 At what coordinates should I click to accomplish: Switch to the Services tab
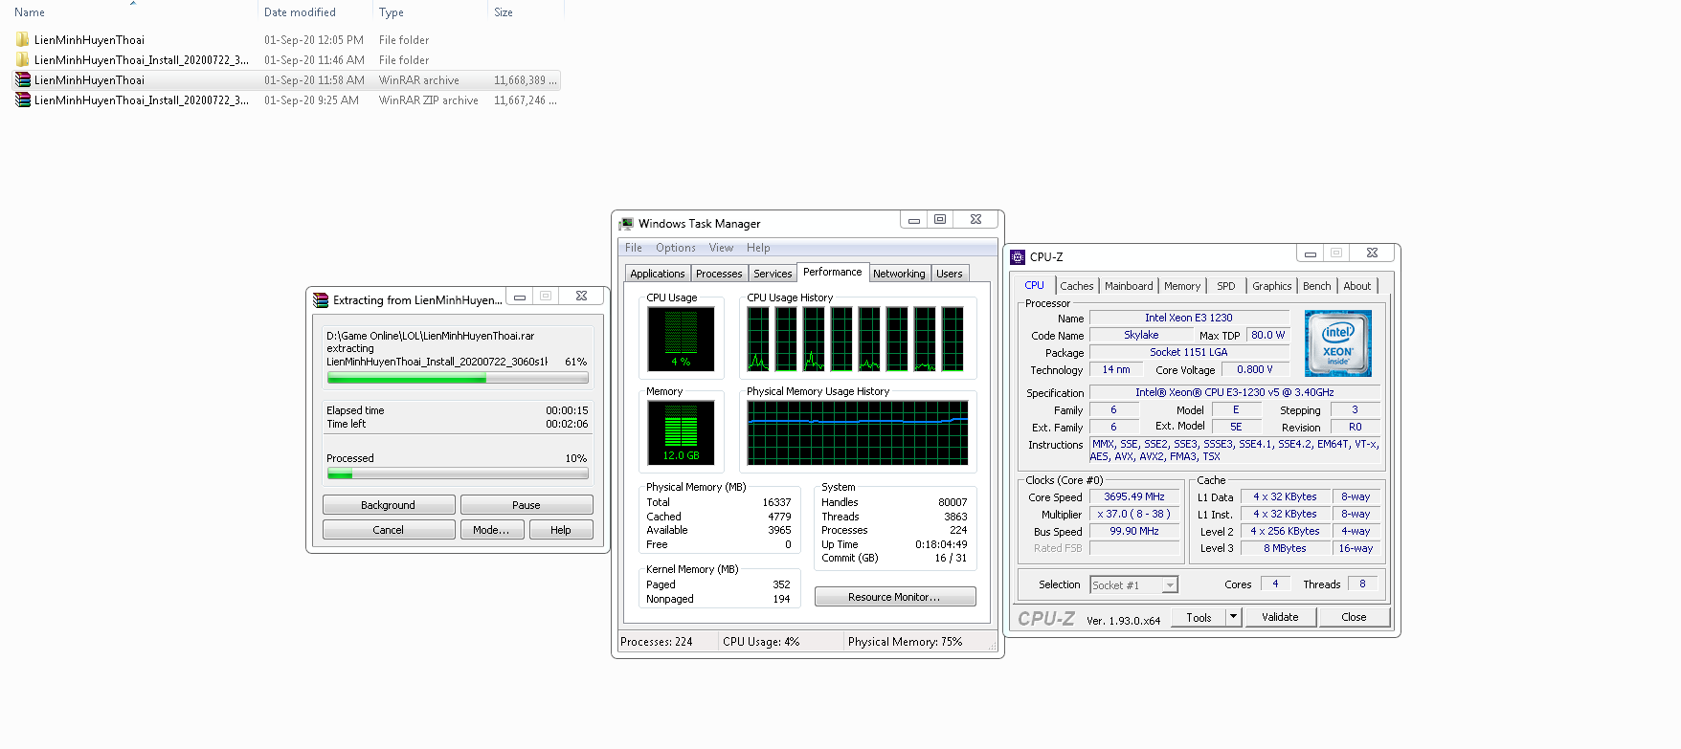point(773,274)
